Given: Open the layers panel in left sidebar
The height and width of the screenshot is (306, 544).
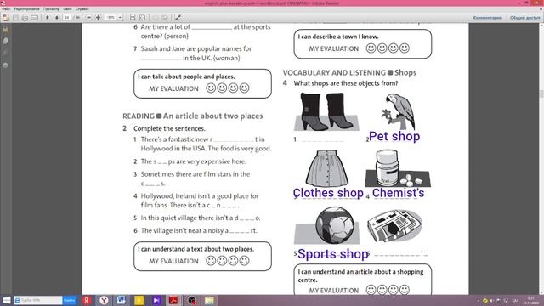Looking at the screenshot, I should (6, 65).
